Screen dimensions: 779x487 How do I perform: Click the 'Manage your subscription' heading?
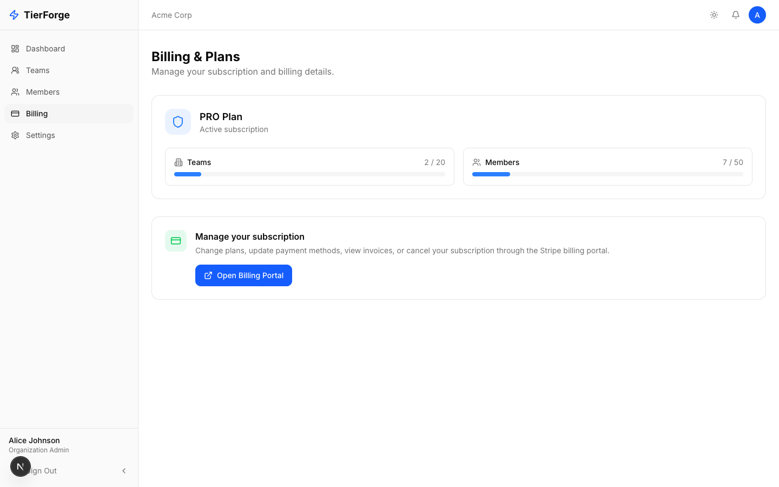click(250, 236)
